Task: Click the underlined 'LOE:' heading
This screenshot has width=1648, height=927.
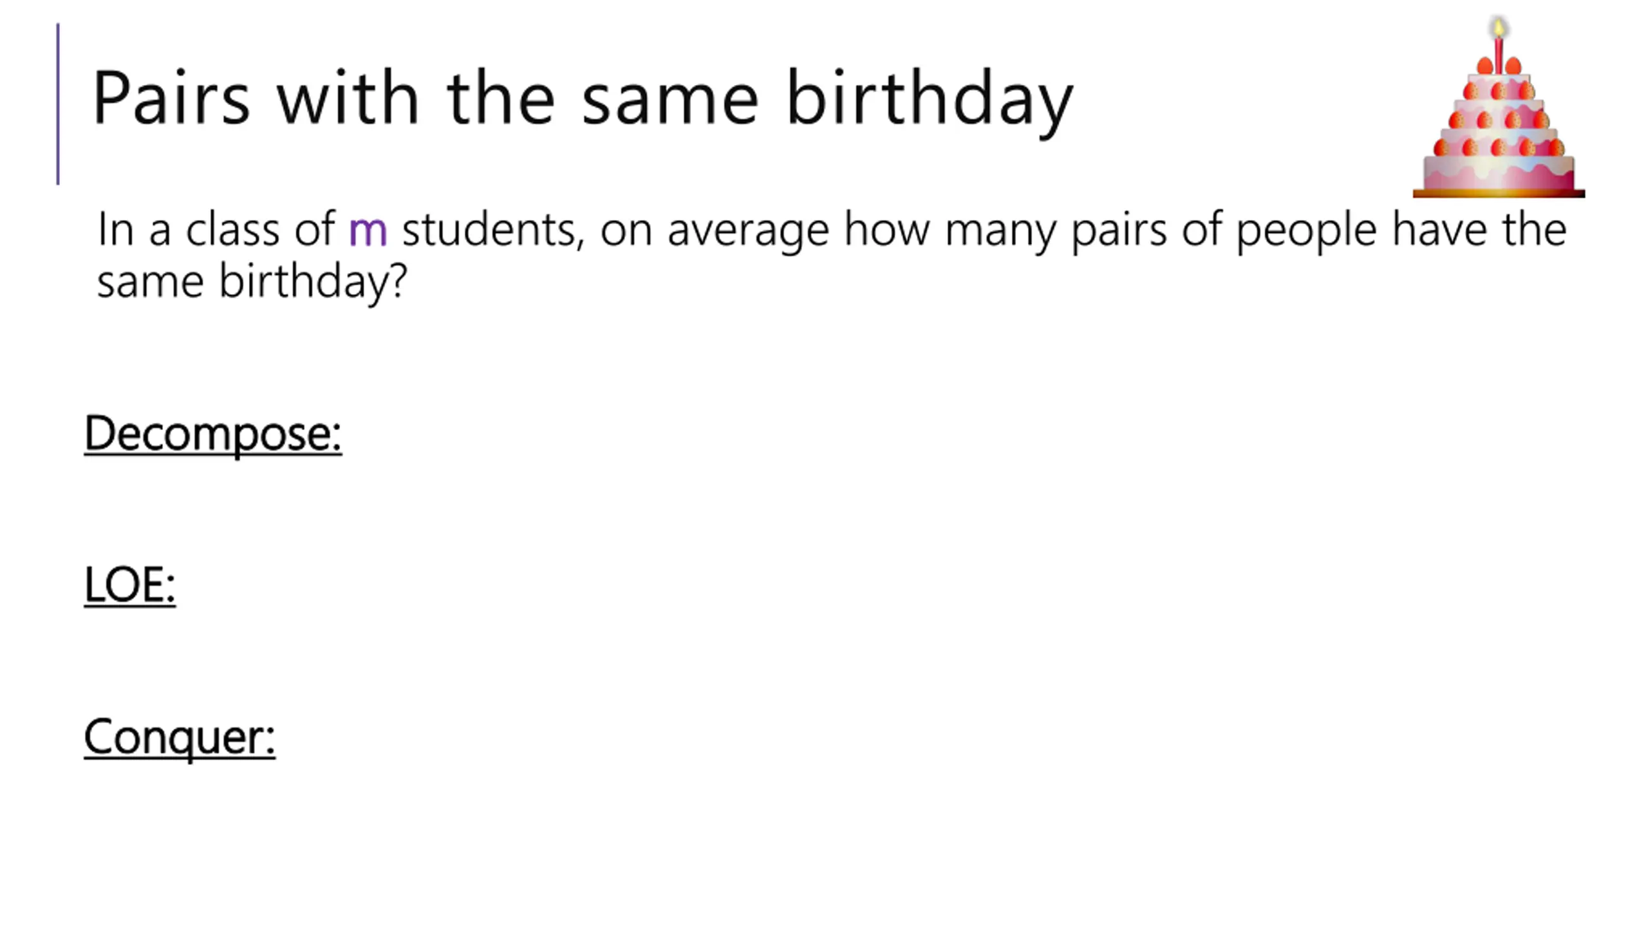Action: pyautogui.click(x=129, y=585)
